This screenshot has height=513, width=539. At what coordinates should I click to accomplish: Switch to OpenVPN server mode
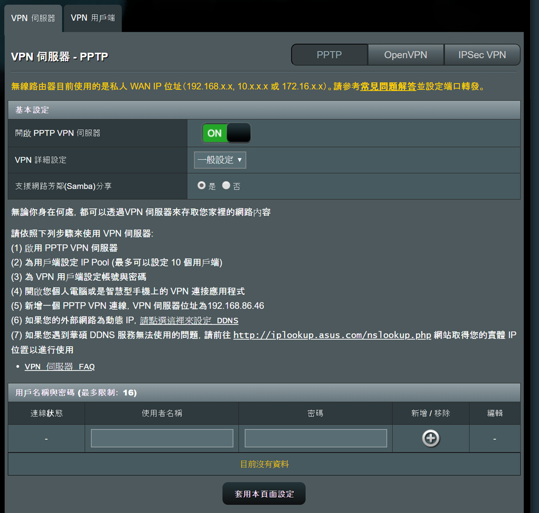pos(406,55)
